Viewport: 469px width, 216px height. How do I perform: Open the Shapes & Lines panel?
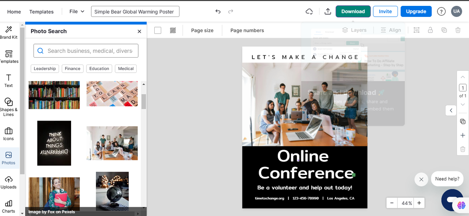click(x=8, y=106)
